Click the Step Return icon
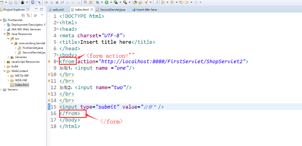The width and height of the screenshot is (302, 146). coord(79,2)
